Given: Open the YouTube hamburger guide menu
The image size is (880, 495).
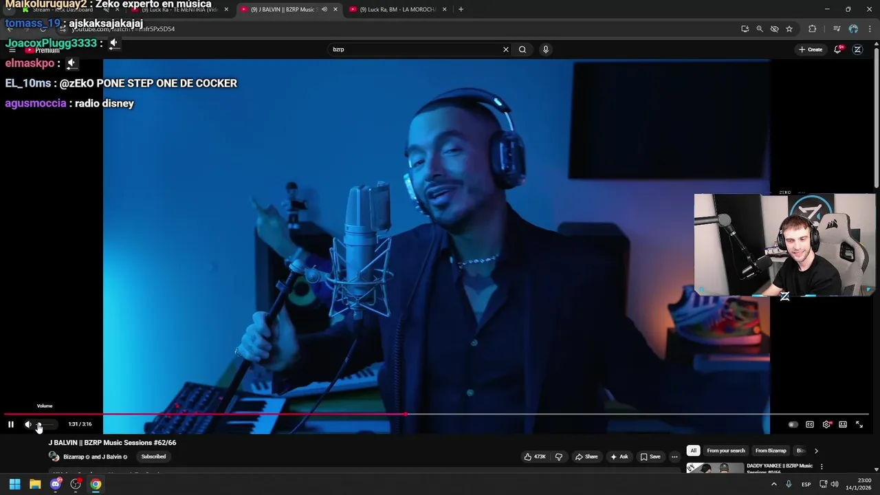Looking at the screenshot, I should (12, 50).
